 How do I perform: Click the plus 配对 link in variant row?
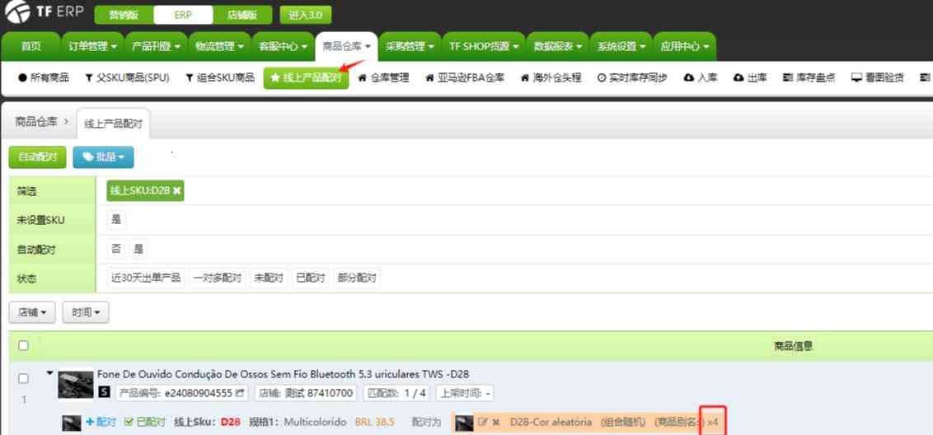point(101,422)
